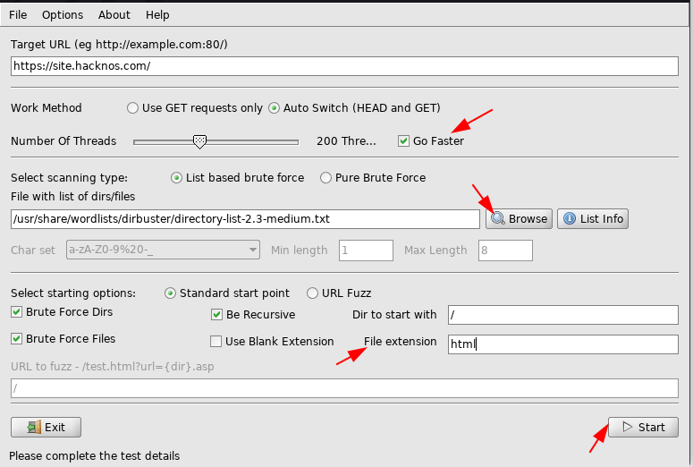Select List based brute force
The width and height of the screenshot is (693, 467).
click(x=176, y=178)
